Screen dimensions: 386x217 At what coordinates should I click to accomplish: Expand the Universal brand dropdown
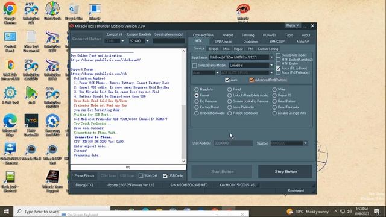(x=271, y=66)
